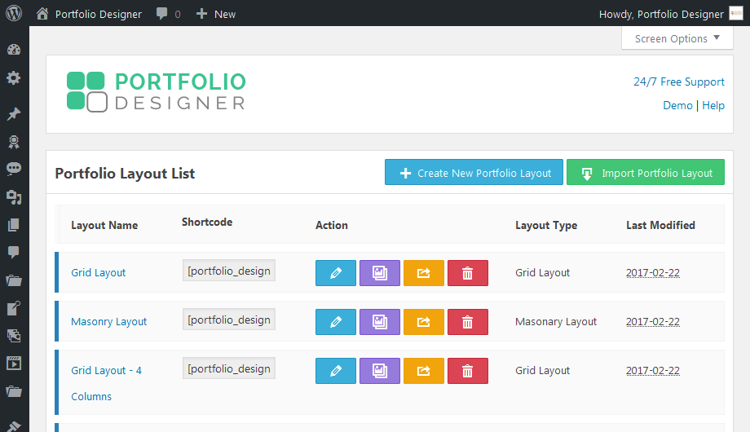Duplicate Grid Layout - 4 Columns with purple icon

pyautogui.click(x=380, y=371)
